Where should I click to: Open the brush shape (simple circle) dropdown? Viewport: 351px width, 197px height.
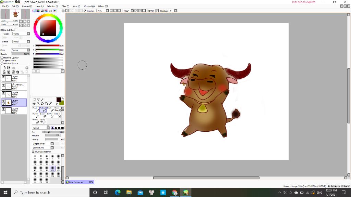[43, 144]
